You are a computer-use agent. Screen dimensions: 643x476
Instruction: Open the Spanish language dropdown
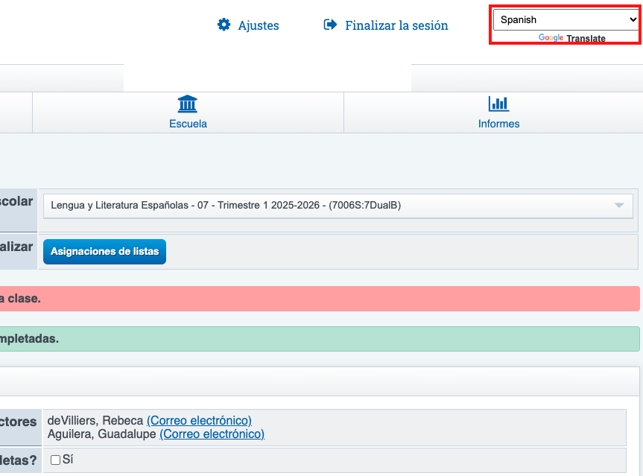coord(565,20)
